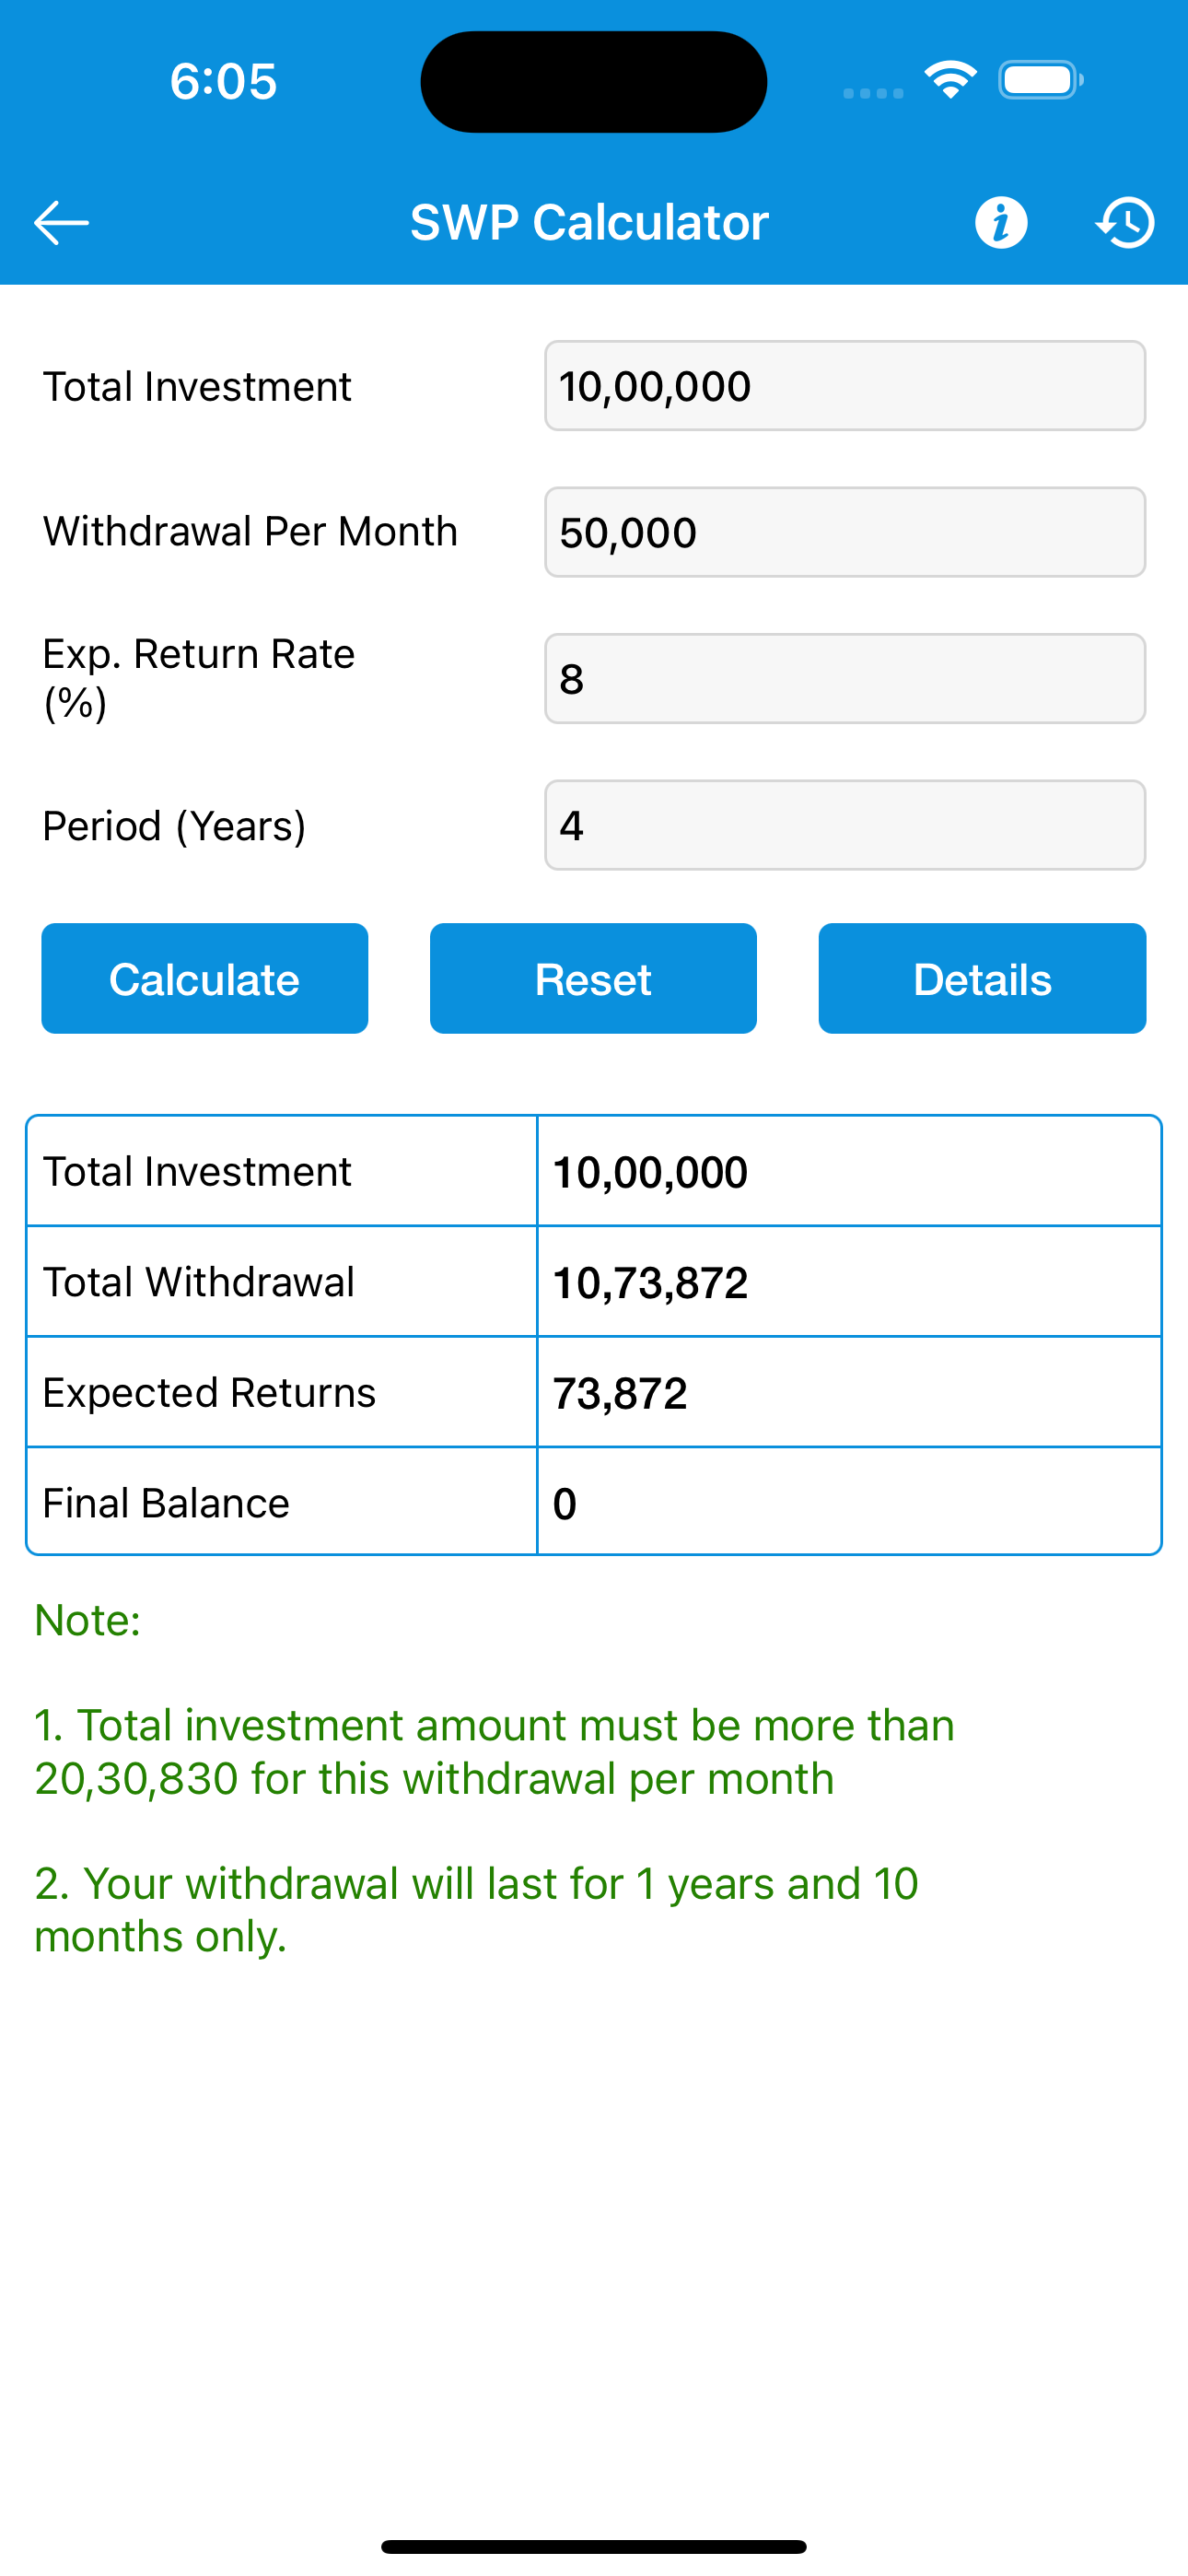Viewport: 1188px width, 2576px height.
Task: Open the info icon in header
Action: tap(1001, 222)
